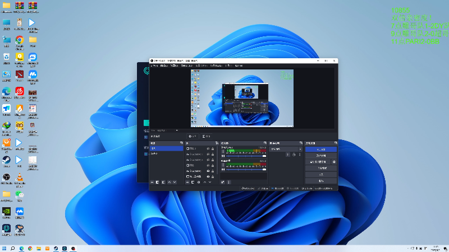
Task: Move the selected scene up
Action: tap(169, 183)
